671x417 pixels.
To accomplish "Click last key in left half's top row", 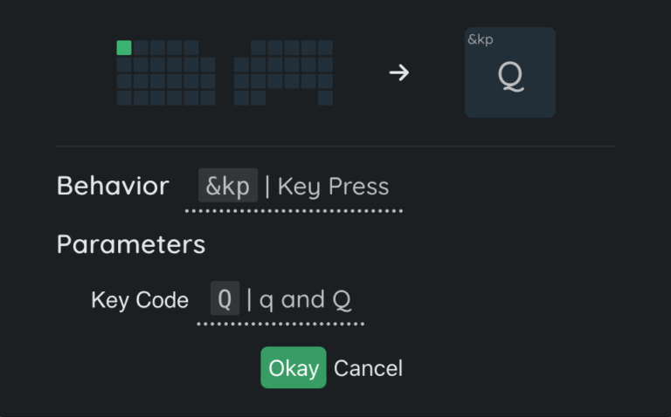I will tap(190, 48).
